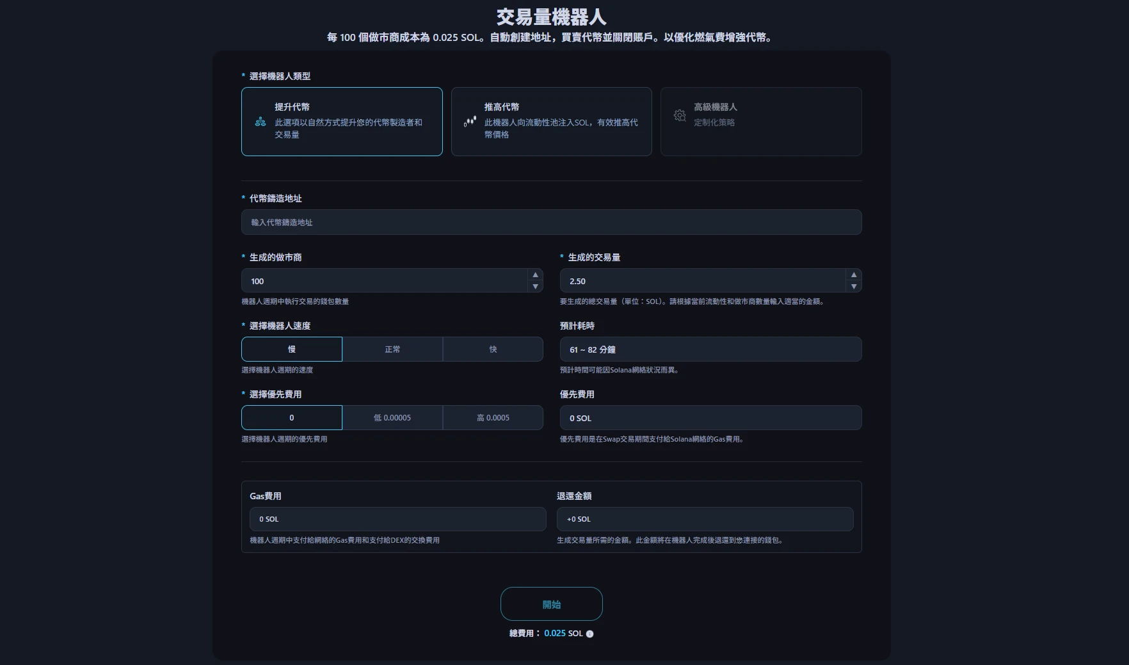
Task: Click the network nodes icon on 提升代幣 card
Action: tap(260, 121)
